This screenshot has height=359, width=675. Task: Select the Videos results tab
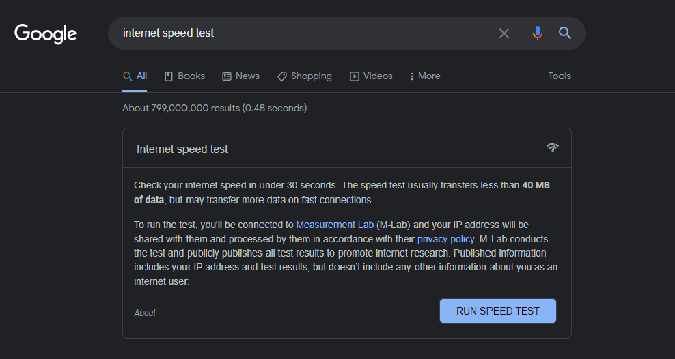point(371,76)
